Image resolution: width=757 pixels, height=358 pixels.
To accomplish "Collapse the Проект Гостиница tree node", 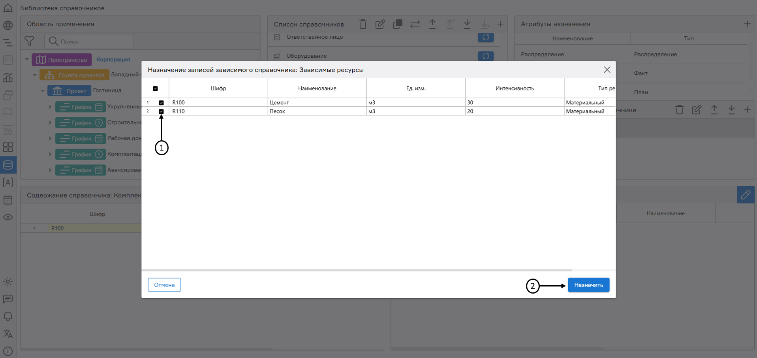I will (43, 90).
